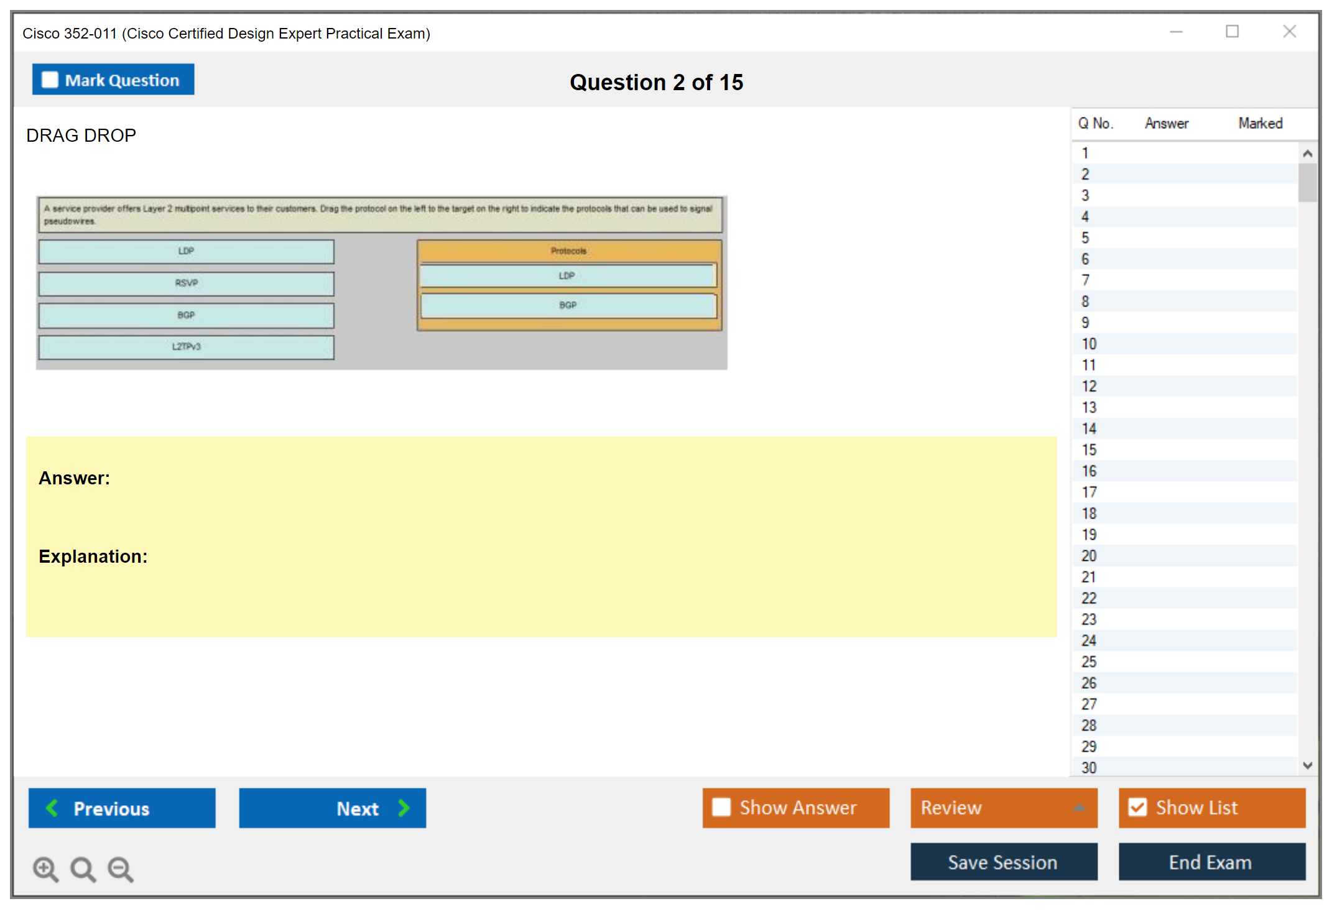Minimize the exam window

1176,32
